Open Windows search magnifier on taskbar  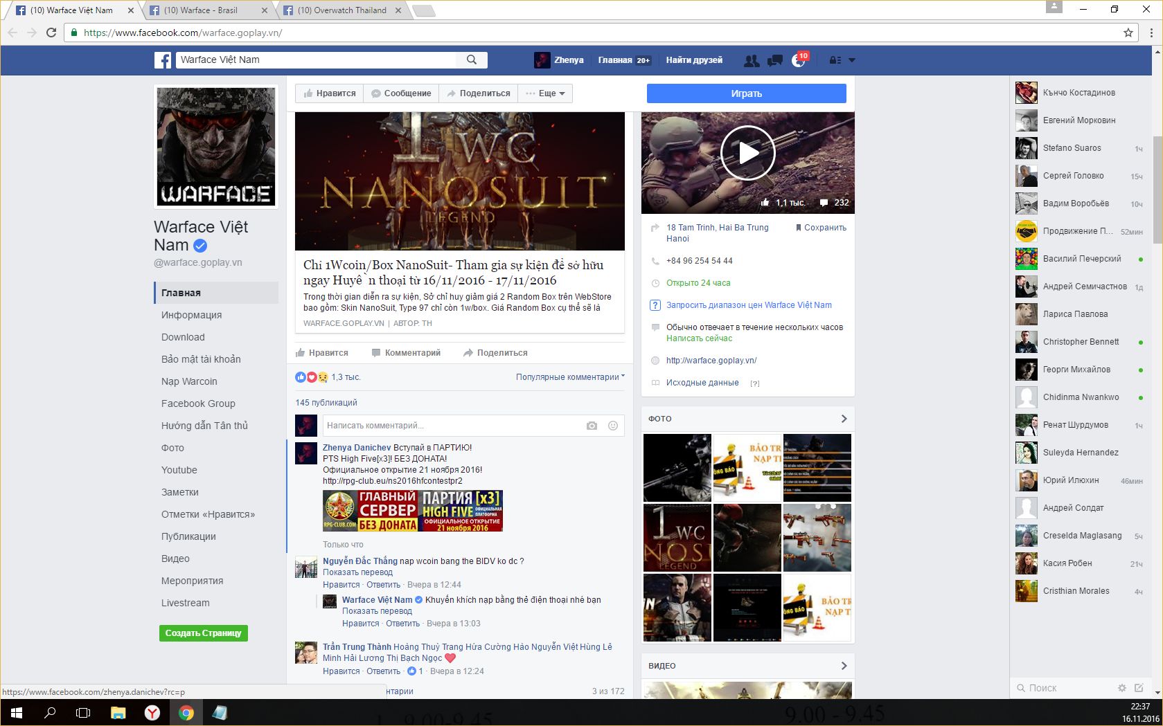(50, 712)
